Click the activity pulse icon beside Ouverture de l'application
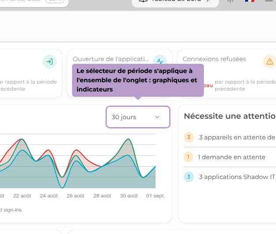The image size is (276, 234). 160,61
